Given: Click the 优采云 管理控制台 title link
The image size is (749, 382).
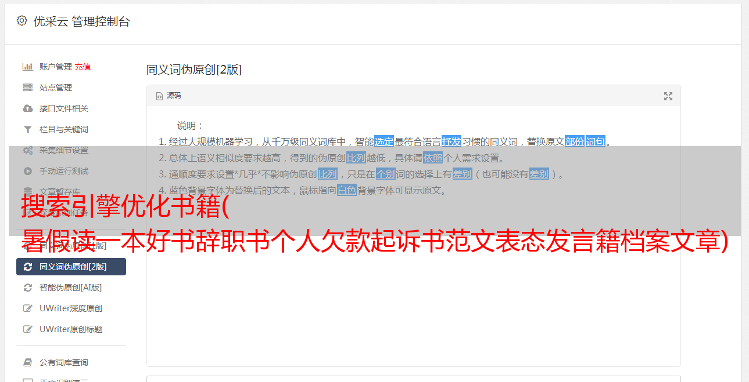Looking at the screenshot, I should coord(81,21).
